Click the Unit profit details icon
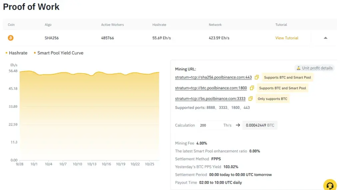 [299, 68]
